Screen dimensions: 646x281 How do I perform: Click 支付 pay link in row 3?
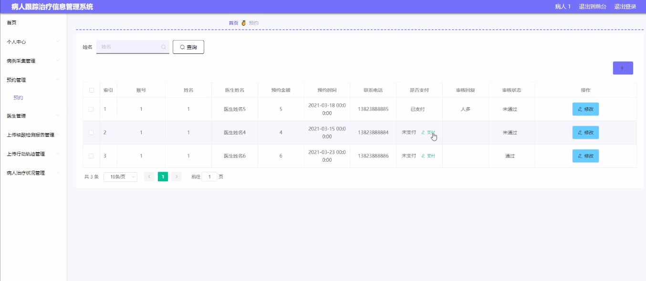(428, 156)
